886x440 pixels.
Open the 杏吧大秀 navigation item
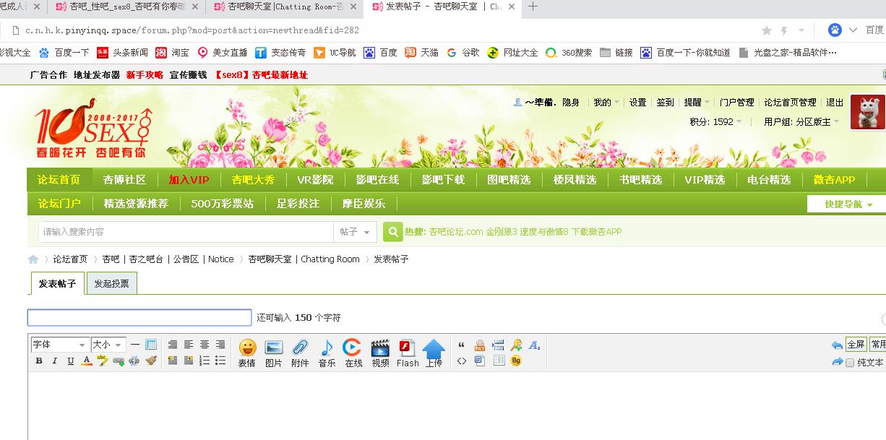[x=253, y=180]
